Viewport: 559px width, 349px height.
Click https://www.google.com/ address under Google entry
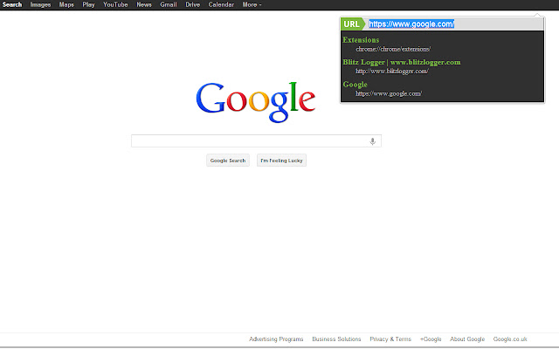(389, 93)
